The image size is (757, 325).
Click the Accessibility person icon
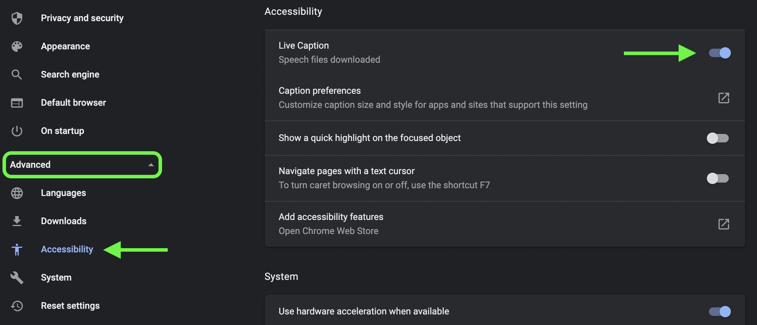17,249
